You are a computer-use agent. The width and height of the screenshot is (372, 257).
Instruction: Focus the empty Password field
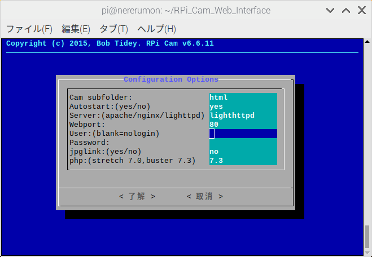tap(243, 143)
